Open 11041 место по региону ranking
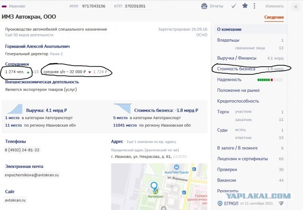The image size is (303, 210). [152, 125]
